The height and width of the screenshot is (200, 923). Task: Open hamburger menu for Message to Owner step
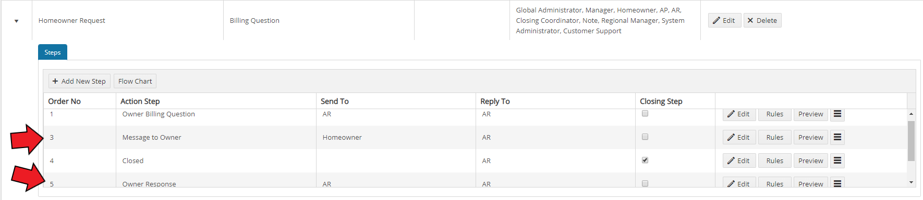coord(837,137)
